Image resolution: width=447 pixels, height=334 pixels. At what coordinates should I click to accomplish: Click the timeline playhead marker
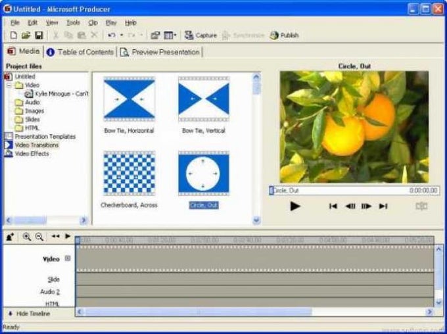(78, 240)
